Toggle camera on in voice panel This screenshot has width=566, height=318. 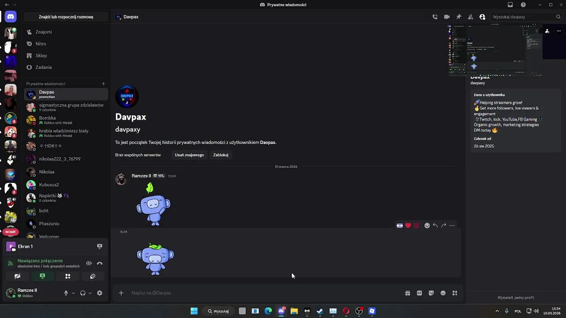tap(17, 276)
